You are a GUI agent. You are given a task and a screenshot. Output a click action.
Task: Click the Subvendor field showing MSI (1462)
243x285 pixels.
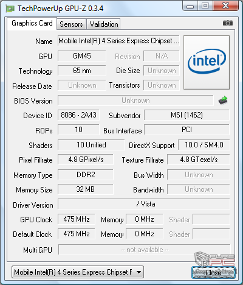(x=187, y=115)
